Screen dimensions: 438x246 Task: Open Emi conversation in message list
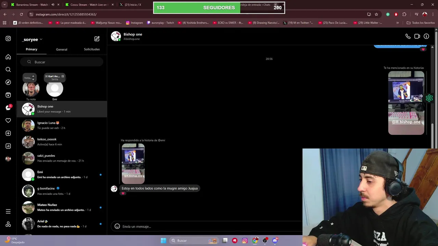click(62, 175)
